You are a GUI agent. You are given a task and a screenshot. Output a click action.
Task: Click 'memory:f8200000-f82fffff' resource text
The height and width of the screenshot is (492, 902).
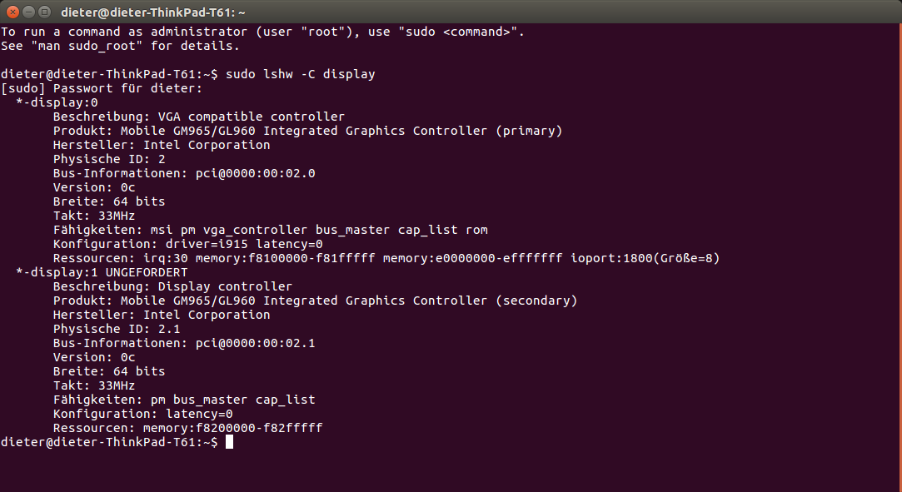tap(233, 428)
